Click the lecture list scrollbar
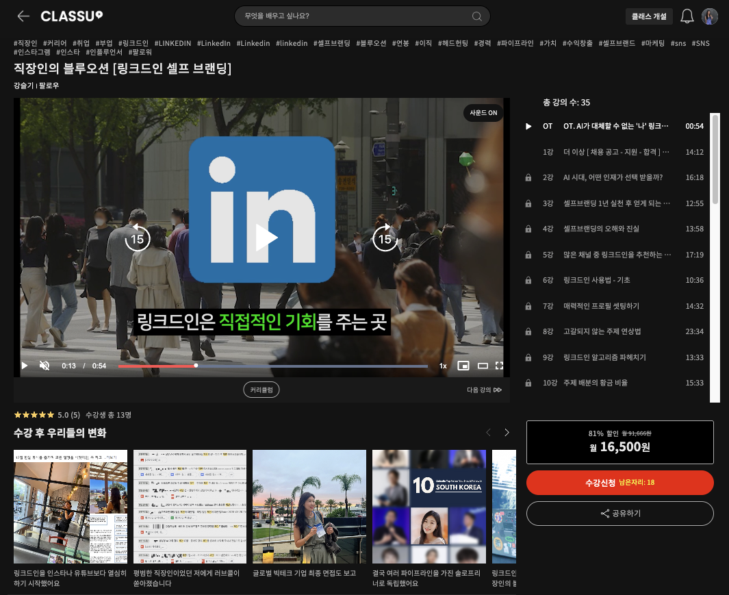The image size is (729, 595). click(x=715, y=158)
